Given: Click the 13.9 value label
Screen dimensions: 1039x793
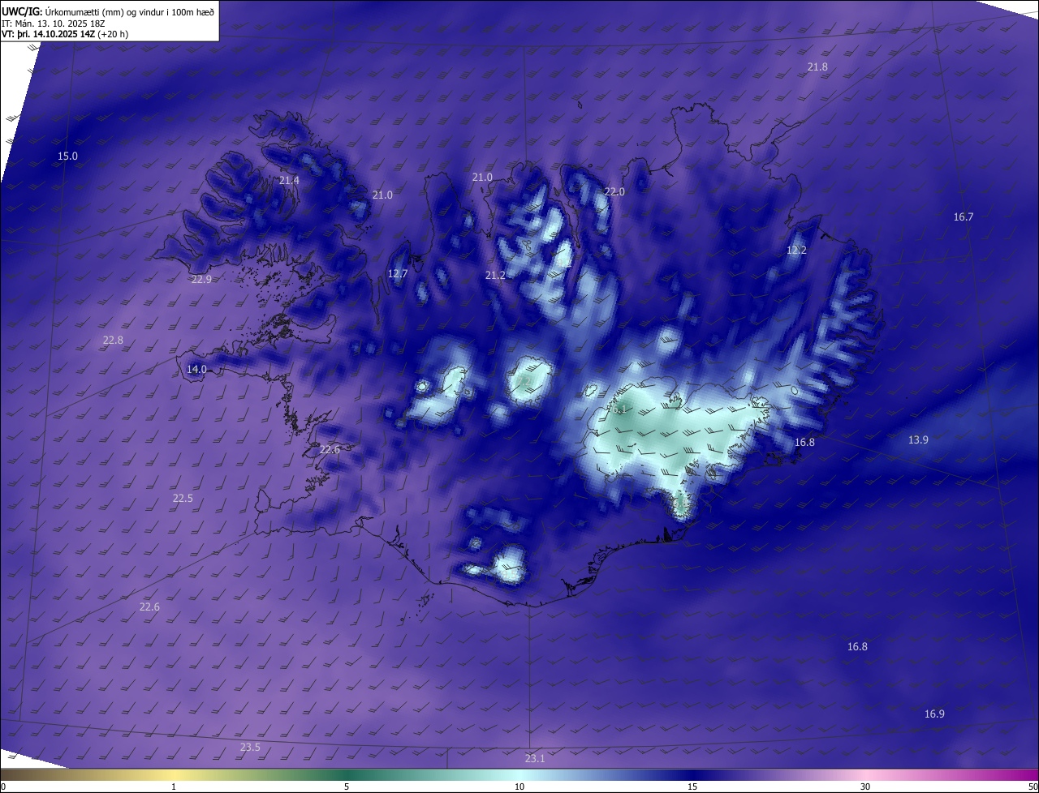Looking at the screenshot, I should [918, 439].
